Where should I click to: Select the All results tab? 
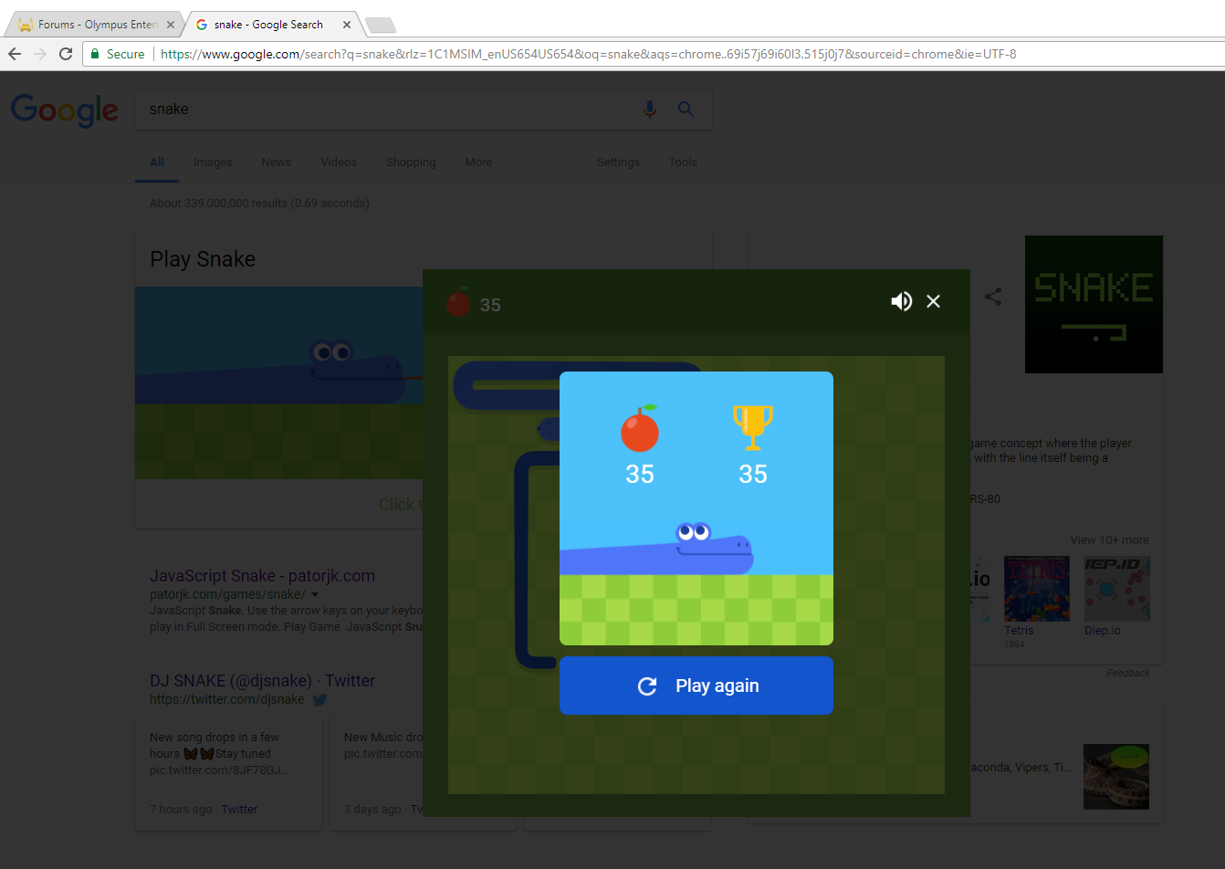coord(157,162)
